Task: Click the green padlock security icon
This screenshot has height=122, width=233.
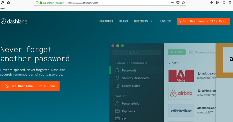Action: (x=41, y=3)
